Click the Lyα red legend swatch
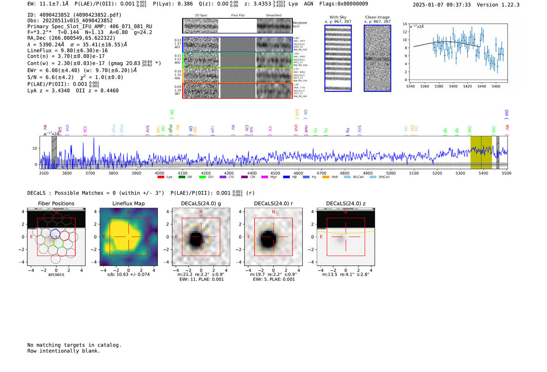 click(161, 177)
